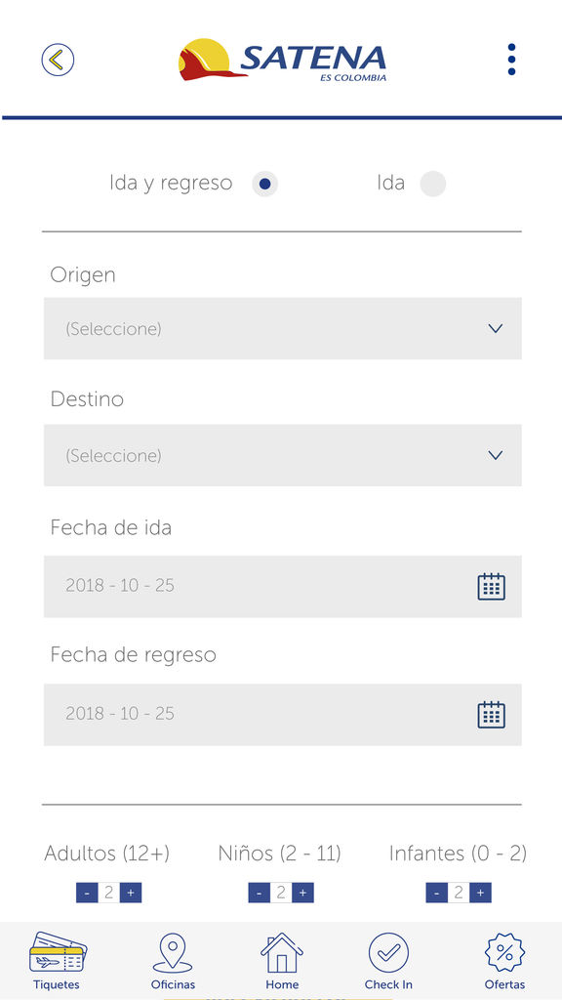Open Check In checkmark icon

click(388, 953)
